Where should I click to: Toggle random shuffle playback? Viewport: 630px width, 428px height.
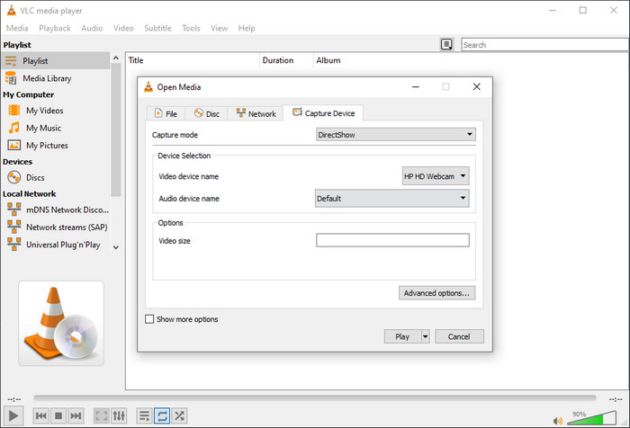(180, 415)
